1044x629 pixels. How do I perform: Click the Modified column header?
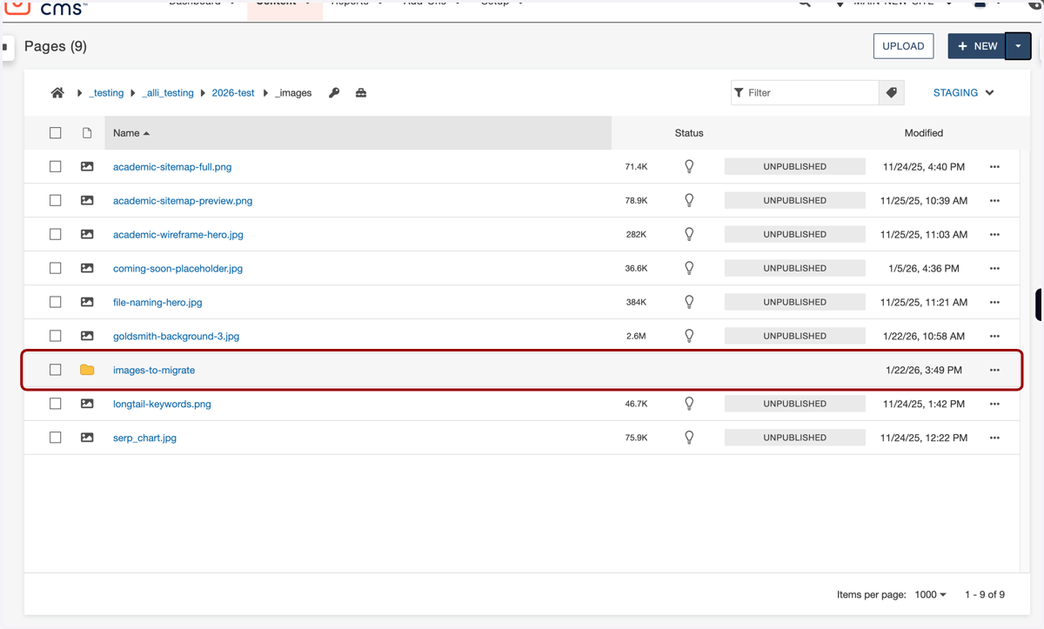click(x=923, y=133)
